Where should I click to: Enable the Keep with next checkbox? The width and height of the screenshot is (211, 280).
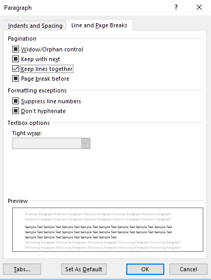point(15,59)
